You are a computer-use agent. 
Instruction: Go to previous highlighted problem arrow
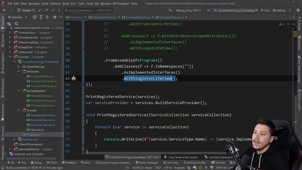pos(288,24)
